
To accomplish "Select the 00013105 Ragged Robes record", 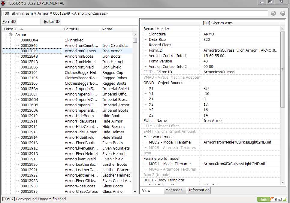I will tap(67, 78).
